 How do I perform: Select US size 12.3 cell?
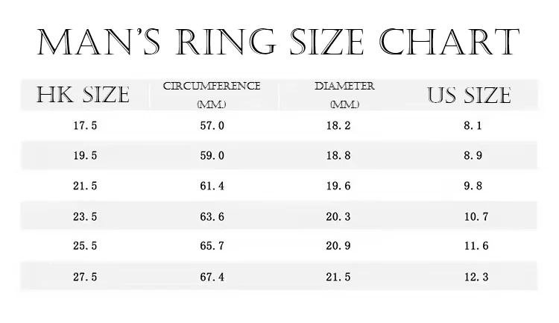(475, 277)
